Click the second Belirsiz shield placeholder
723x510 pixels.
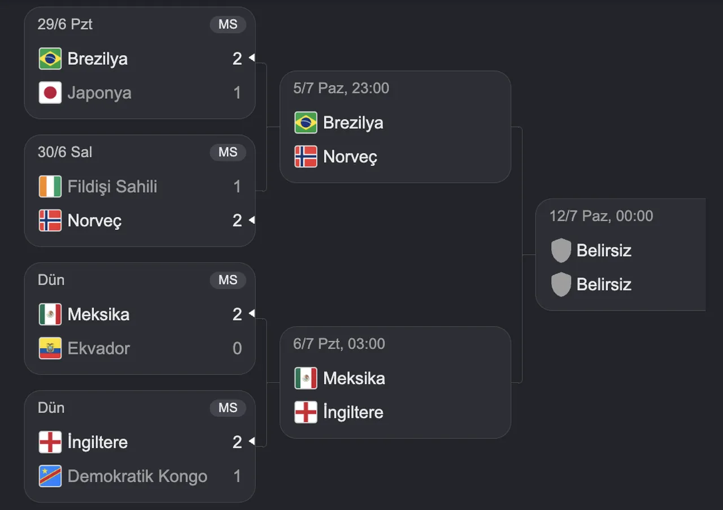click(561, 284)
